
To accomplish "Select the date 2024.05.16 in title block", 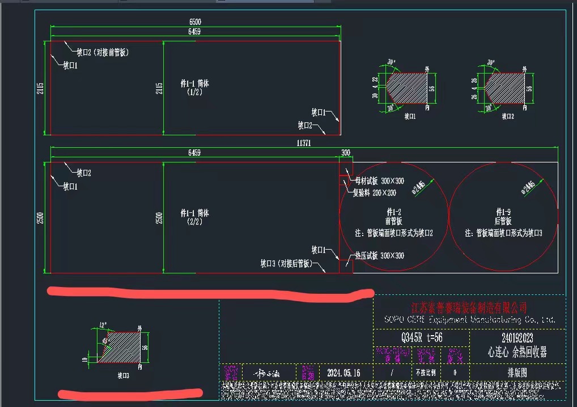I will 343,373.
